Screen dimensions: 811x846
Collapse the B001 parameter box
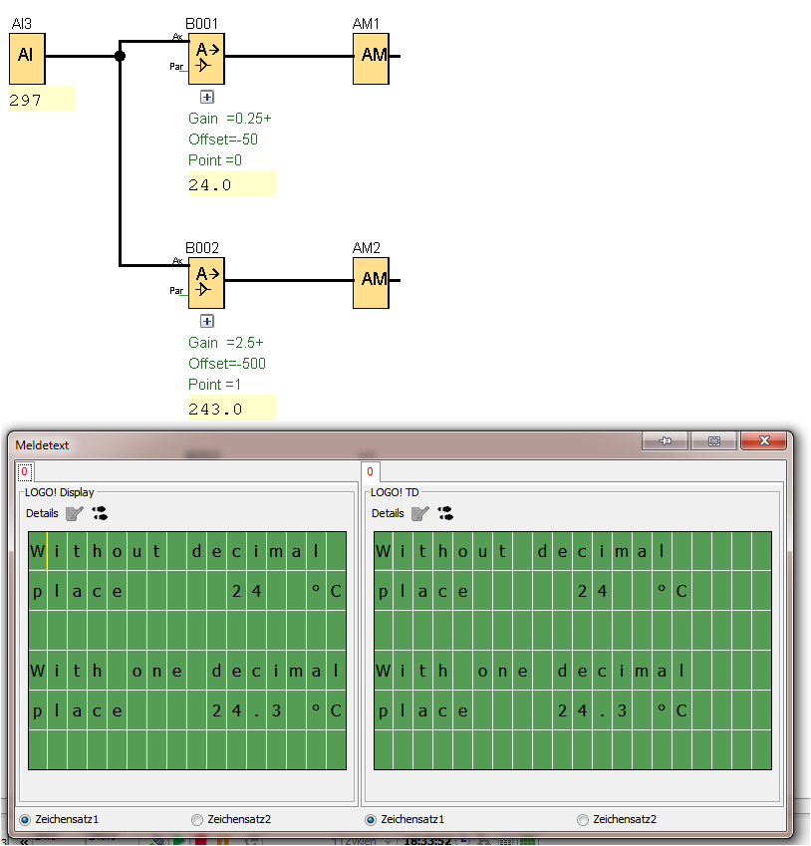tap(207, 97)
